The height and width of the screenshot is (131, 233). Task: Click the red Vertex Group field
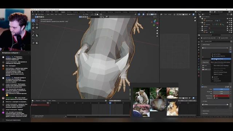[221, 96]
